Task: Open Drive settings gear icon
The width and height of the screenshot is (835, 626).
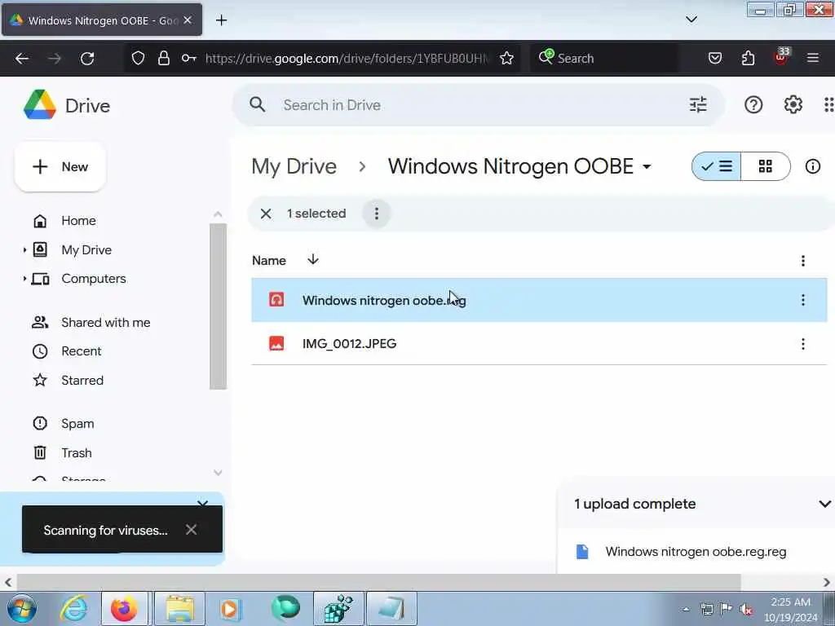Action: [x=793, y=105]
